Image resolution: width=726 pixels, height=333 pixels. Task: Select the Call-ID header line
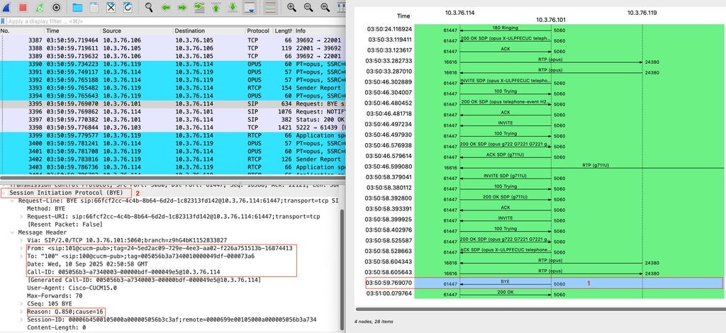coord(123,272)
